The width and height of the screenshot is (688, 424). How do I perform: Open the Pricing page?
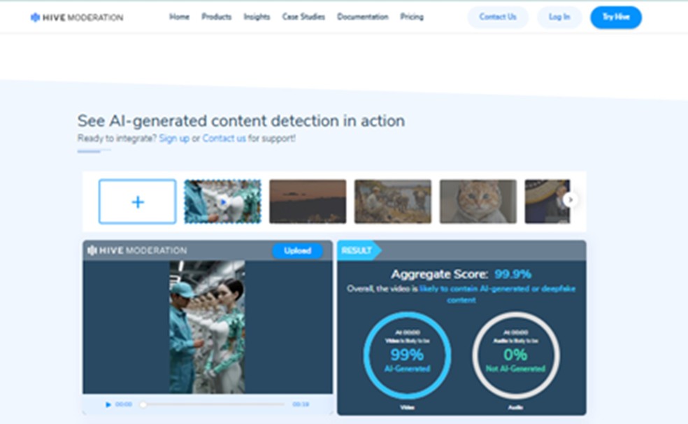tap(412, 17)
